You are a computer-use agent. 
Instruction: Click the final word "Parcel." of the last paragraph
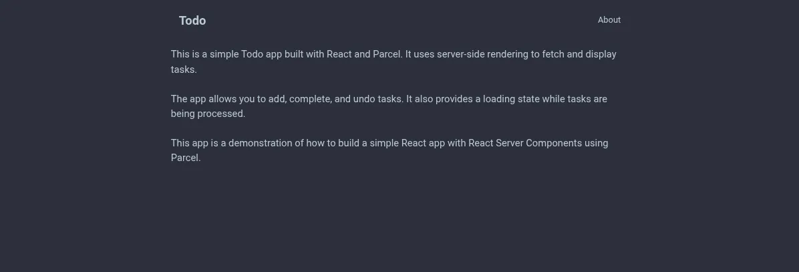(x=186, y=158)
